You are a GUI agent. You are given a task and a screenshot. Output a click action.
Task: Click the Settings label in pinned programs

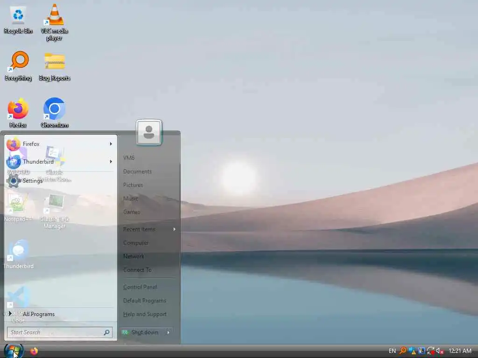coord(33,181)
